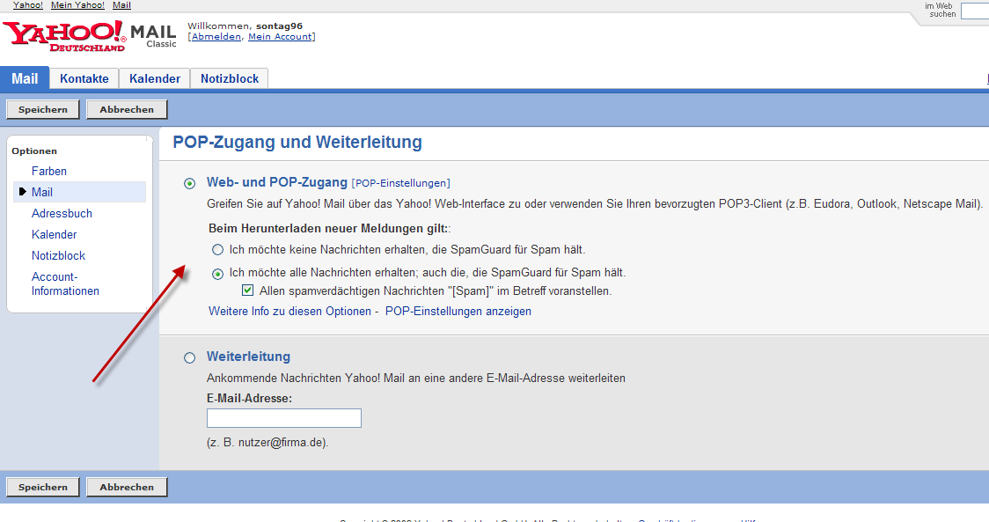Click the top Speichern button
This screenshot has width=989, height=522.
(x=43, y=109)
